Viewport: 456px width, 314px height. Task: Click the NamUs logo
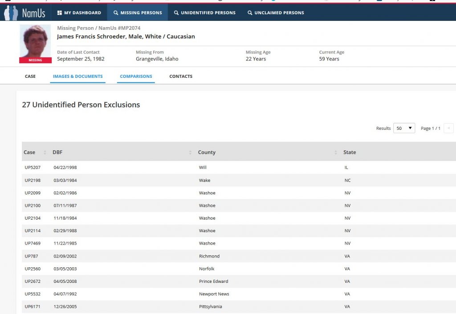pos(25,13)
